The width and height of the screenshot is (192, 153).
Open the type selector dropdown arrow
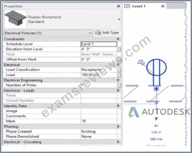(x=119, y=19)
